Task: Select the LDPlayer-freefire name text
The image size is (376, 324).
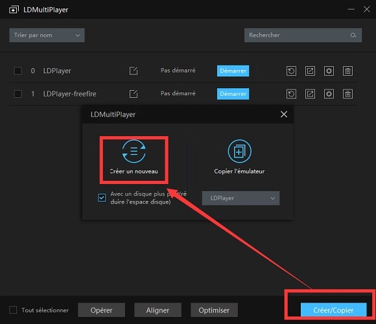Action: (x=69, y=94)
